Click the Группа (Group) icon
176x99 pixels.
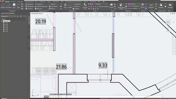[142, 5]
